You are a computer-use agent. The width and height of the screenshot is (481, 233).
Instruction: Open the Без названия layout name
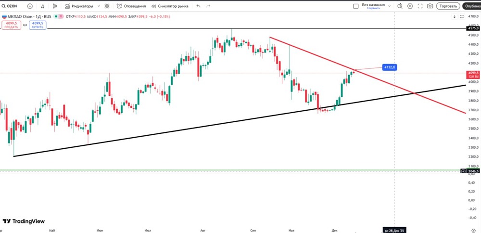coord(373,5)
